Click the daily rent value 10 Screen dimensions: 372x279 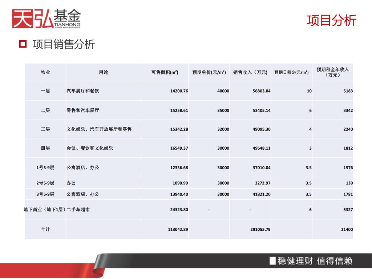click(x=309, y=91)
